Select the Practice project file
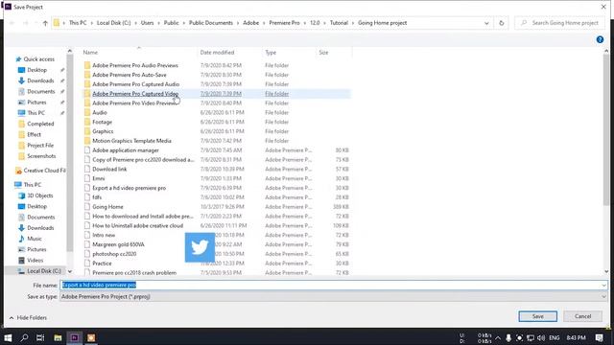This screenshot has width=614, height=345. (x=102, y=264)
